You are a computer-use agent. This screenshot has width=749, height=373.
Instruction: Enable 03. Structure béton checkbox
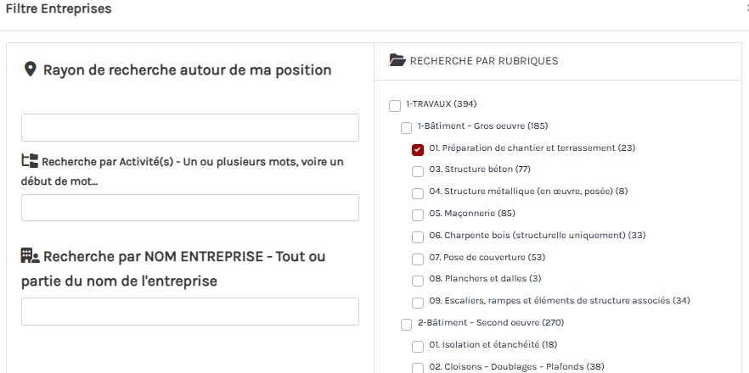pyautogui.click(x=418, y=171)
